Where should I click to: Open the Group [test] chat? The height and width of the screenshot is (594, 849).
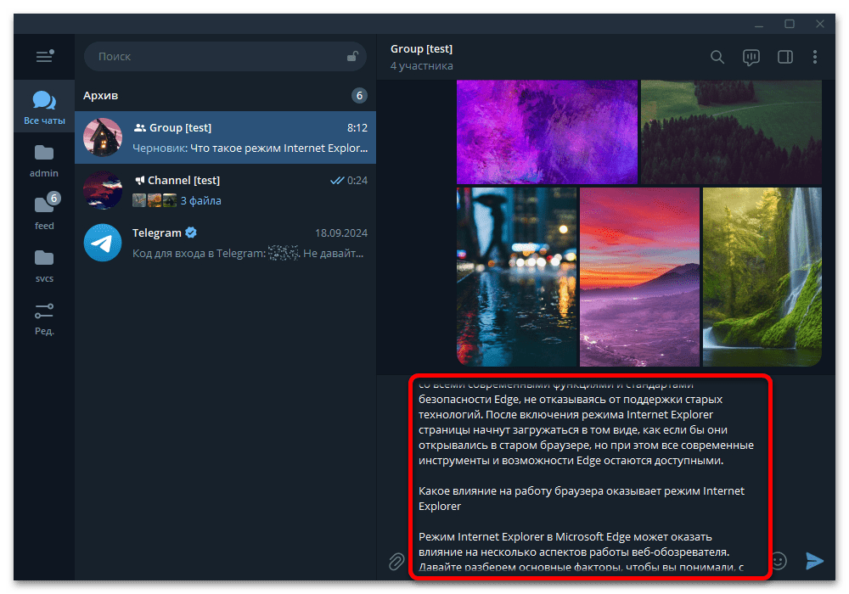[x=225, y=137]
